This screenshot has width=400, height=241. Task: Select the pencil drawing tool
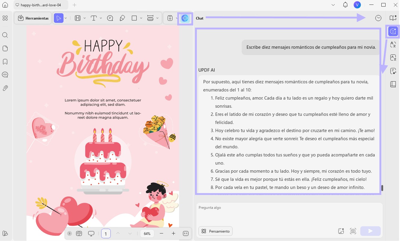pos(122,18)
